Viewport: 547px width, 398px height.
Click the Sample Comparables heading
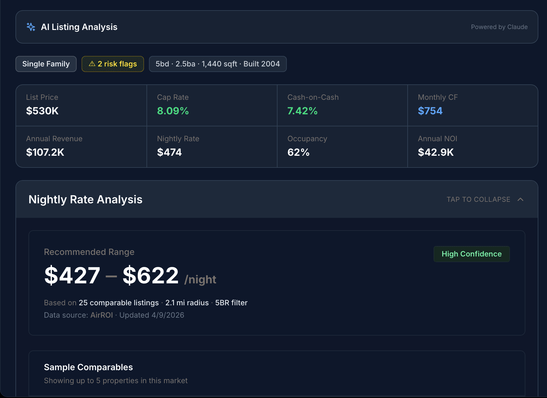point(88,367)
